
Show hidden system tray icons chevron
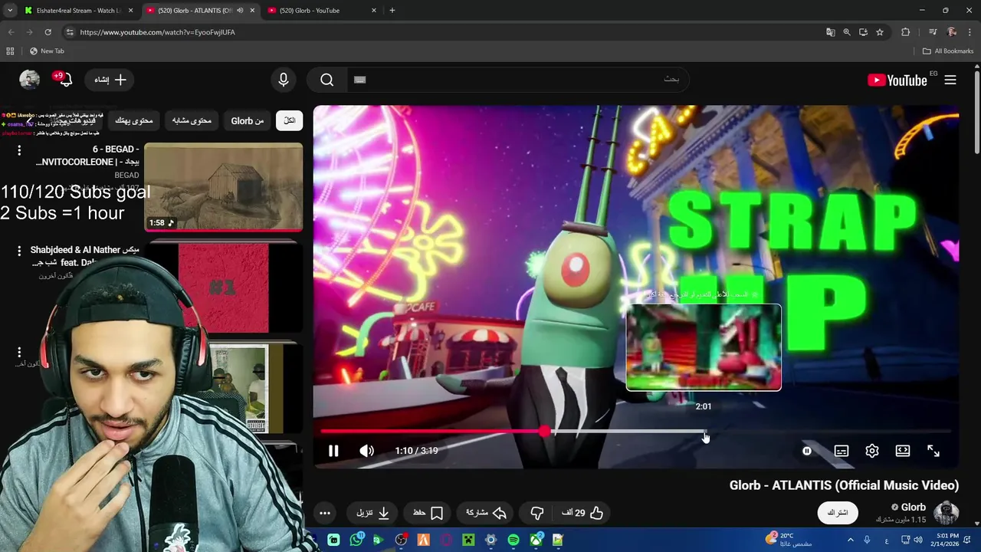[851, 540]
